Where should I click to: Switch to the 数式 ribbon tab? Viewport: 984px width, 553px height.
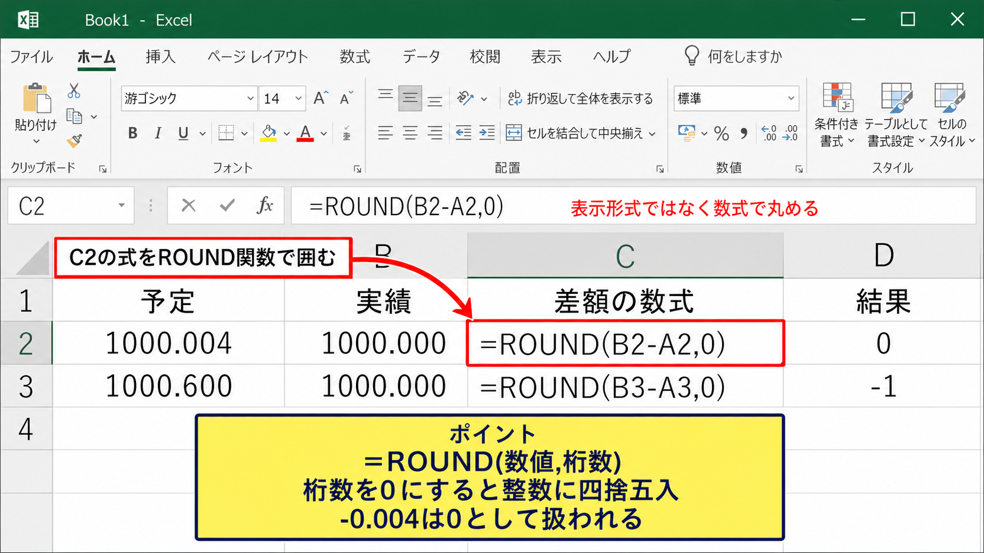pyautogui.click(x=355, y=56)
